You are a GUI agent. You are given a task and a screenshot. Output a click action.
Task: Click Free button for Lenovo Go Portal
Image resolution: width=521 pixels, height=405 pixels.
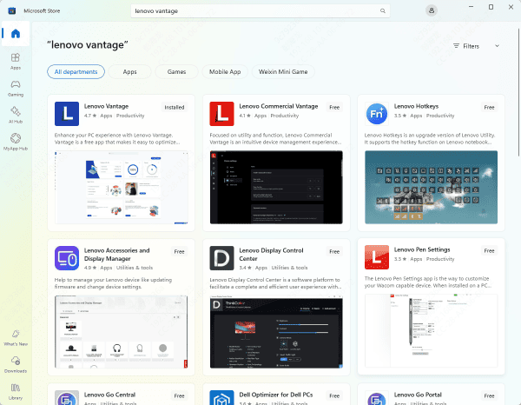coord(489,395)
